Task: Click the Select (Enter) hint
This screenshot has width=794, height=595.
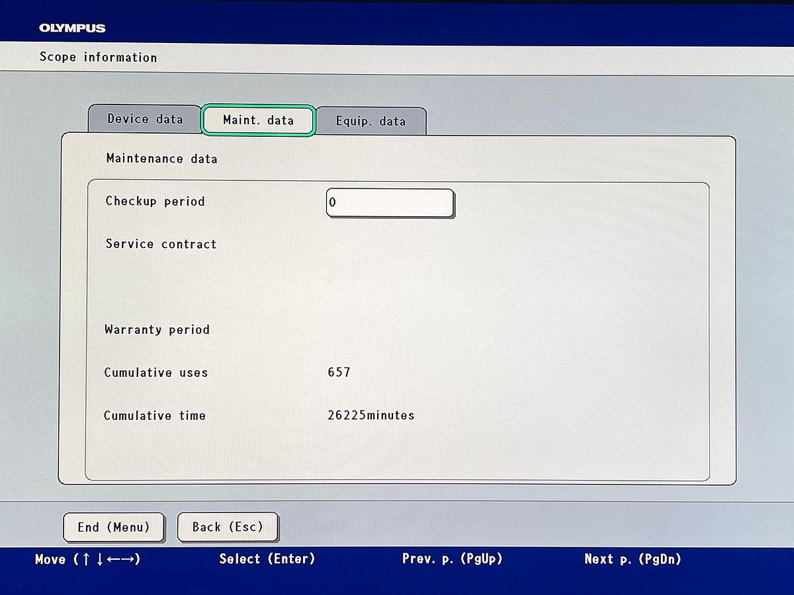Action: point(267,559)
